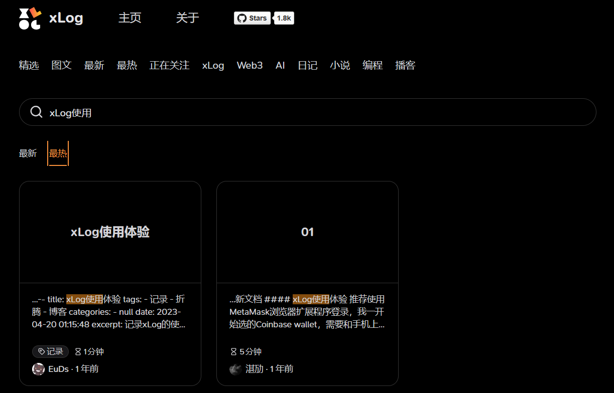Select the xLog category tab
Image resolution: width=614 pixels, height=393 pixels.
[x=213, y=65]
